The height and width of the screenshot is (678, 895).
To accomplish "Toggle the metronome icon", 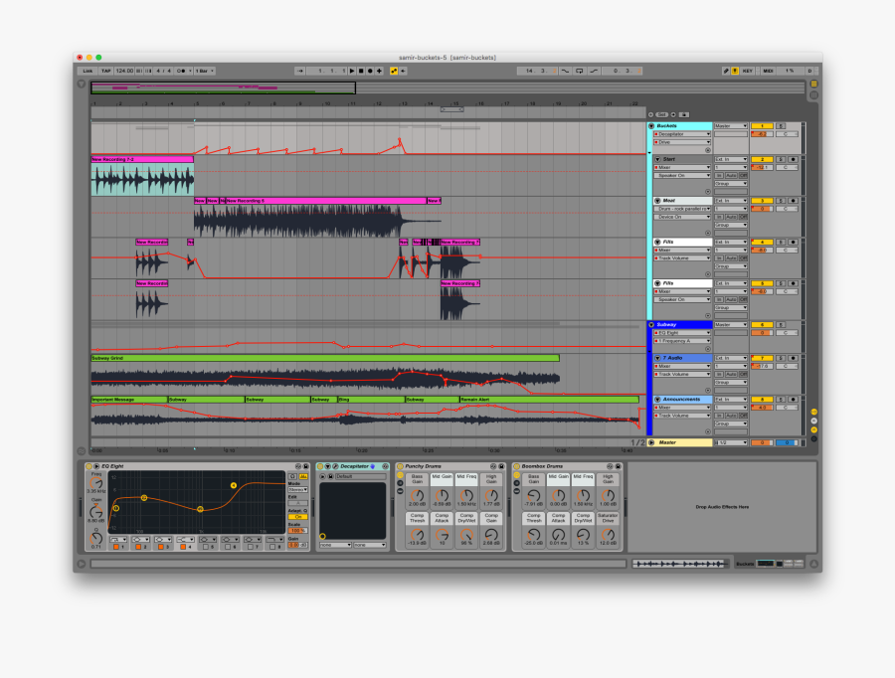I will tap(182, 71).
